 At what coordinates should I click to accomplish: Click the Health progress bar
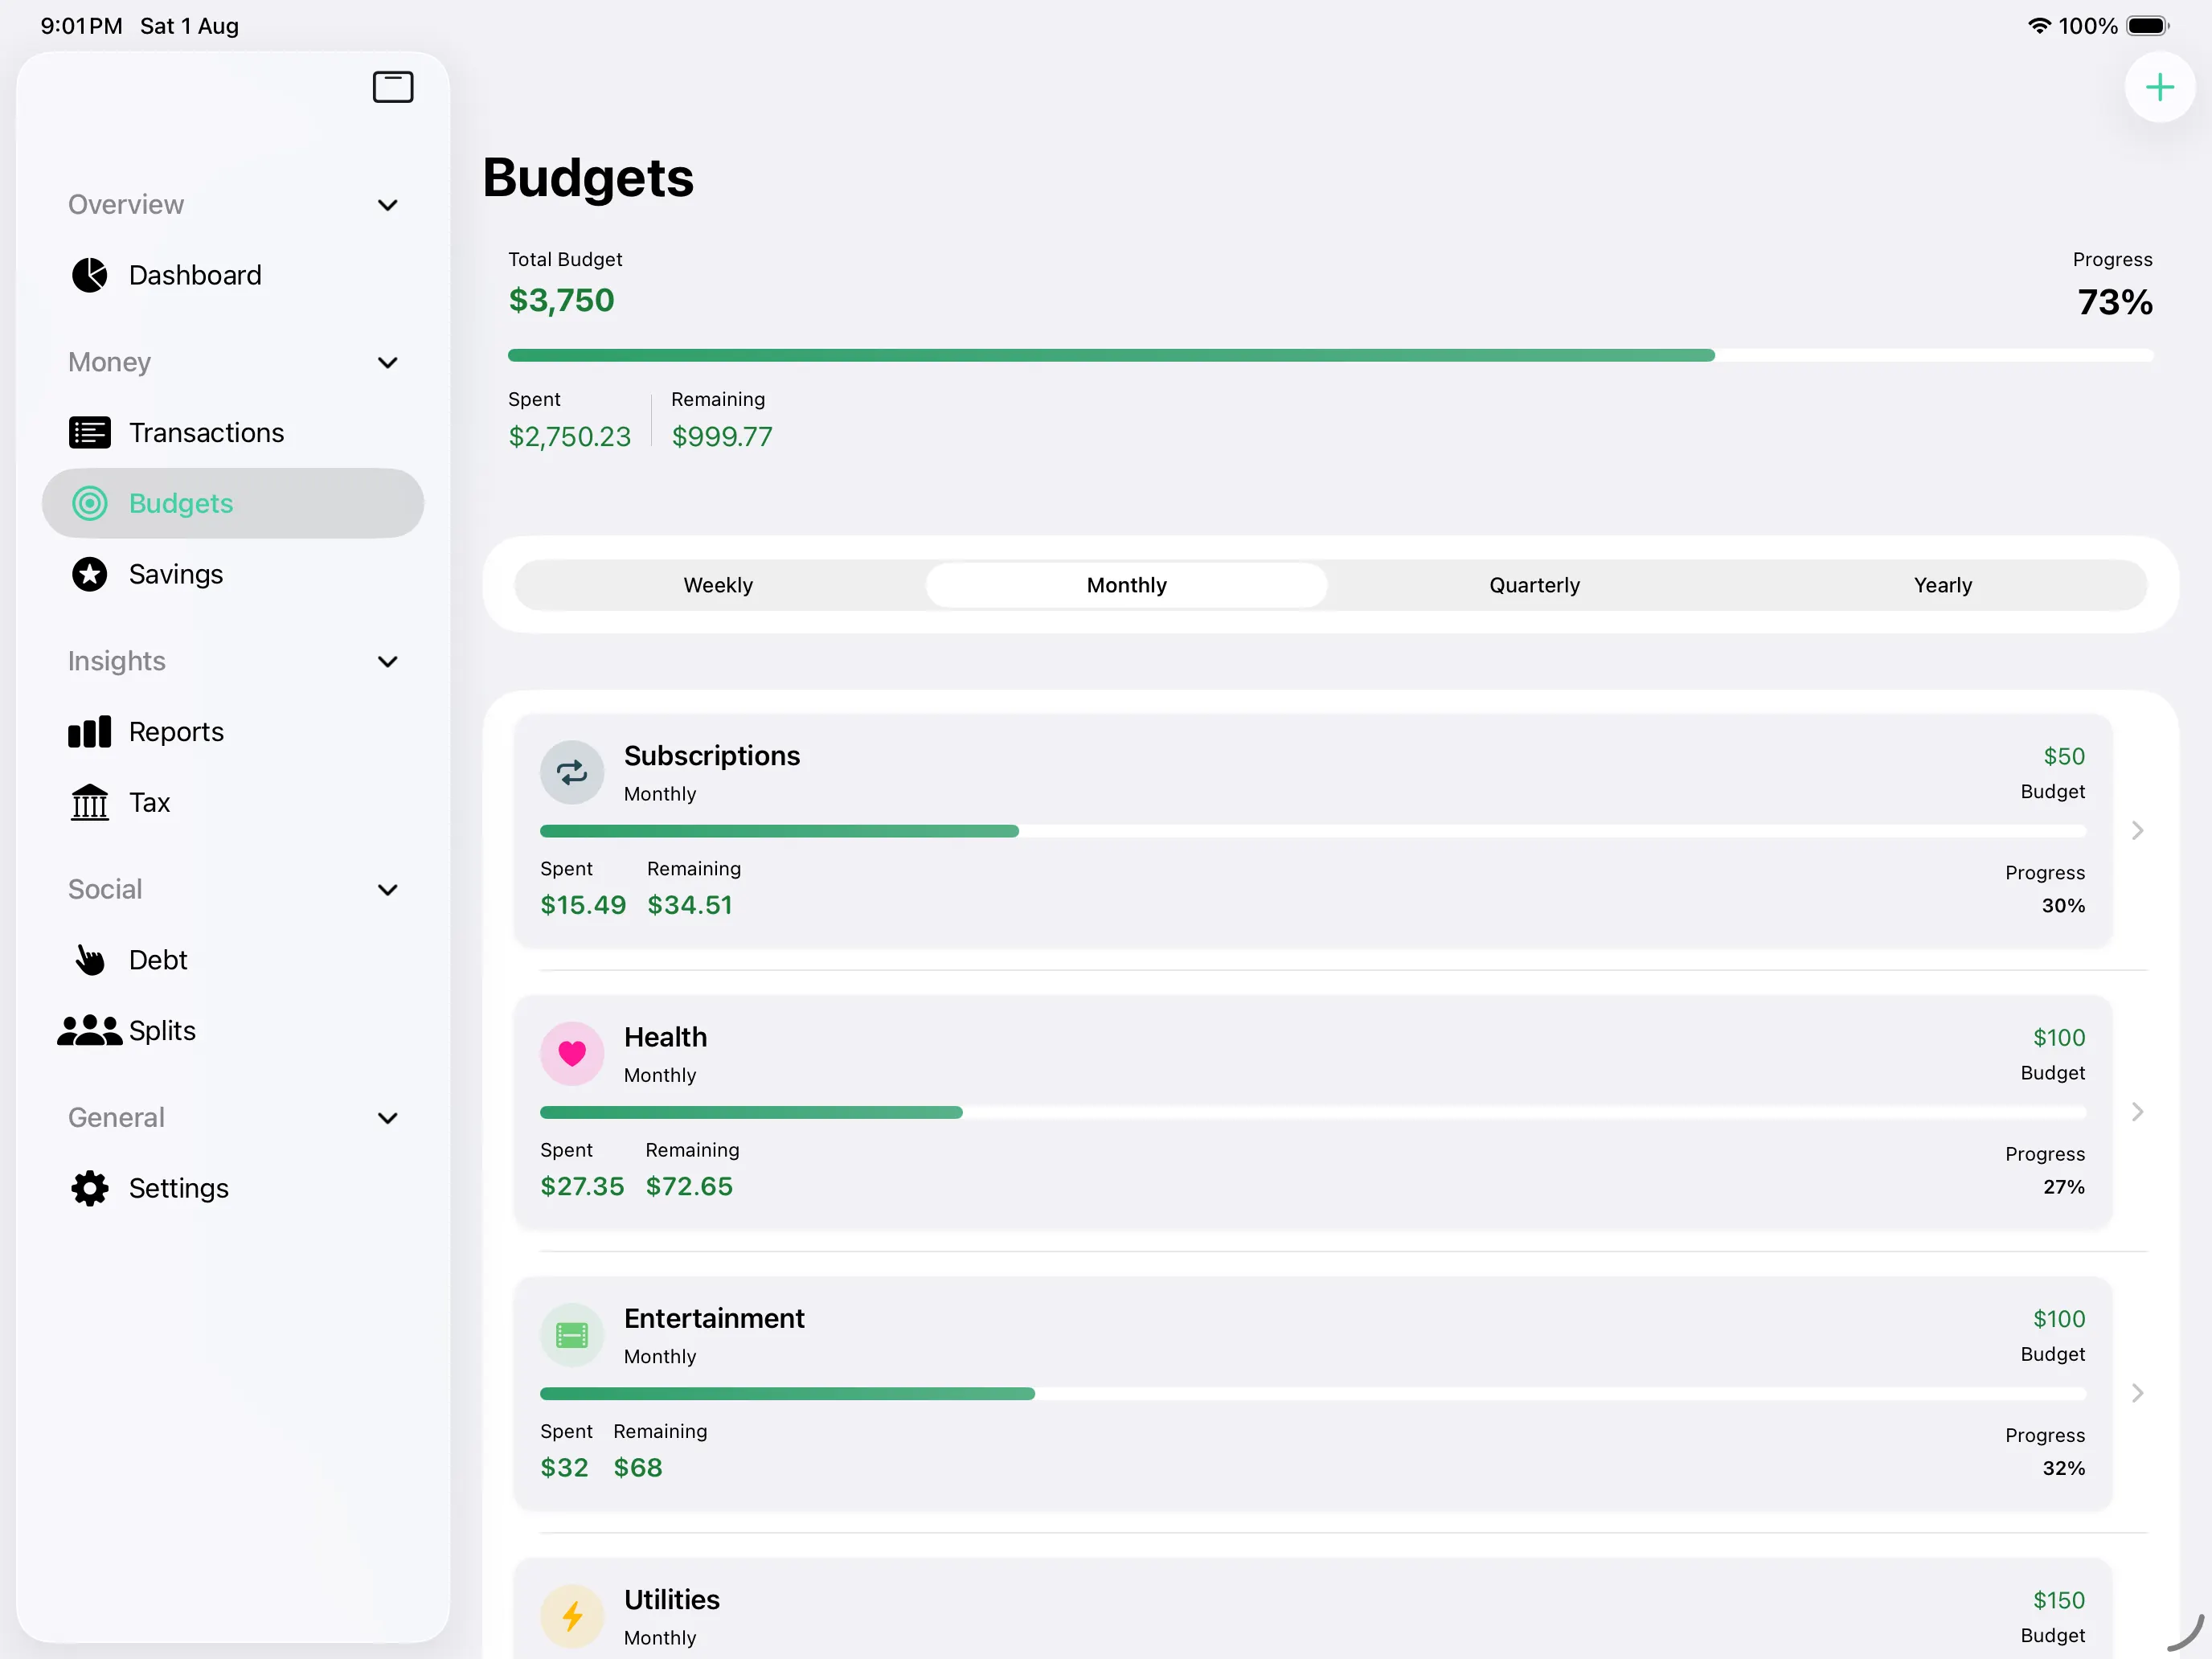coord(1313,1112)
